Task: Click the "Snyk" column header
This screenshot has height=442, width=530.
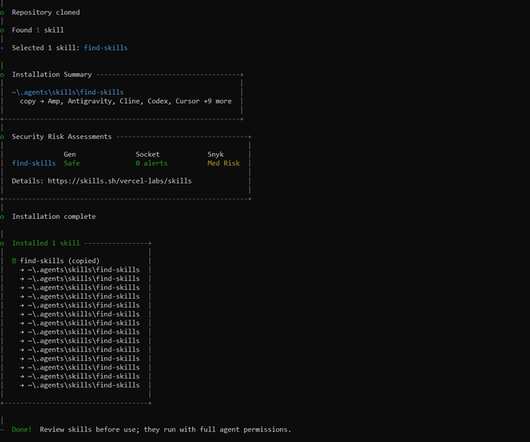Action: (215, 154)
